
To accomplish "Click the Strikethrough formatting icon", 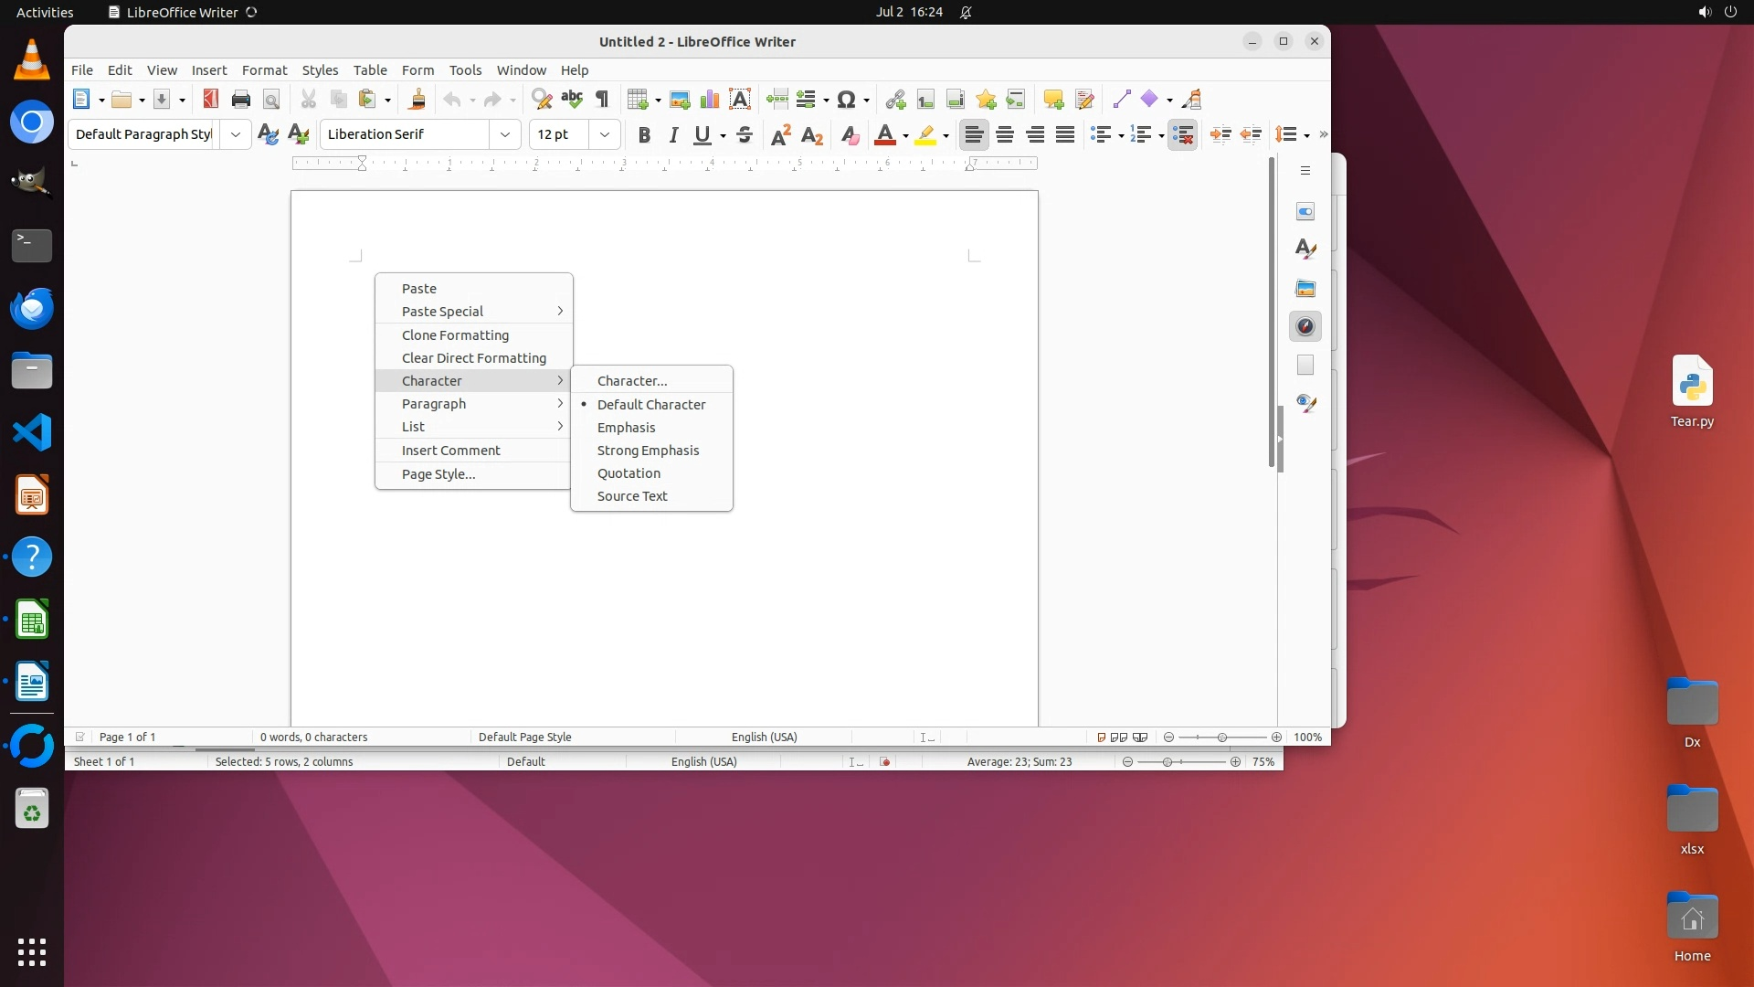I will click(745, 135).
